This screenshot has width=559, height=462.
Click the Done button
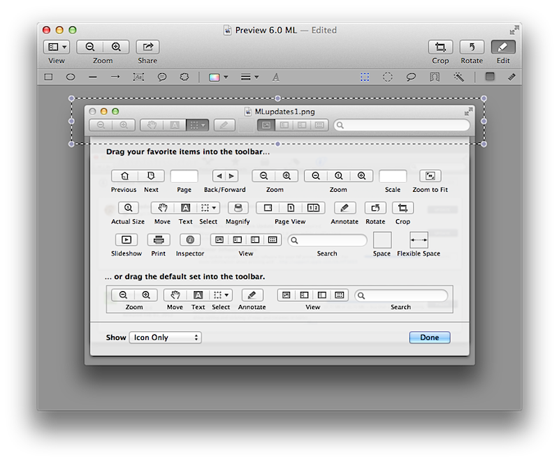pos(429,338)
